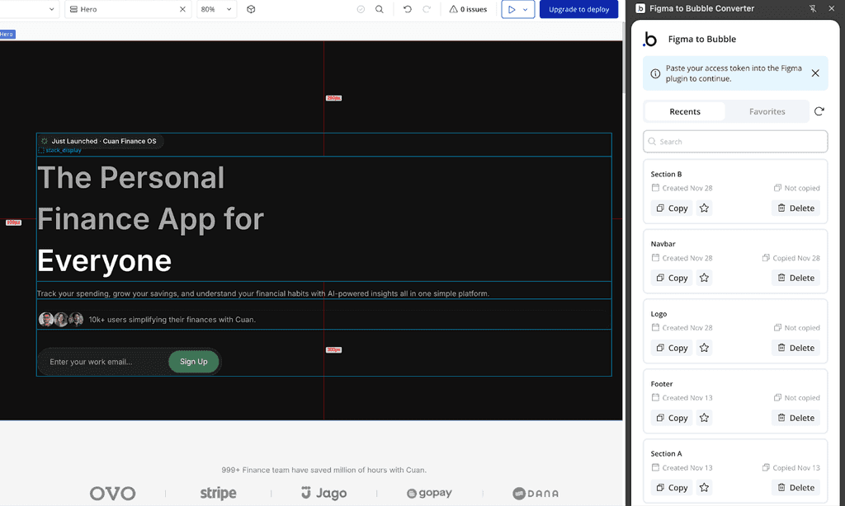The height and width of the screenshot is (506, 845).
Task: Click the preview play button
Action: click(512, 9)
